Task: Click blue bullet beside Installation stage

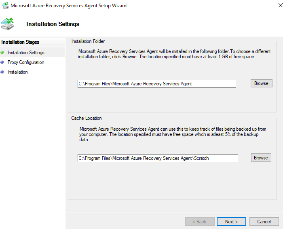Action: click(2, 72)
